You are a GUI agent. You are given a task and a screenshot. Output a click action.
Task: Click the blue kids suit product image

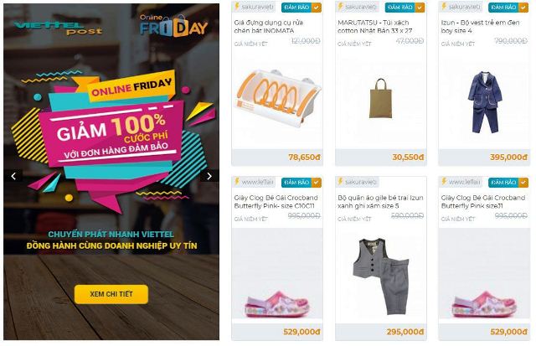(484, 102)
